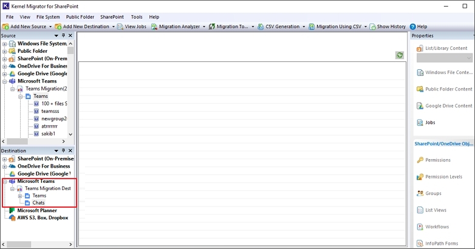475x249 pixels.
Task: Open the Help menu in the menu bar
Action: (154, 17)
